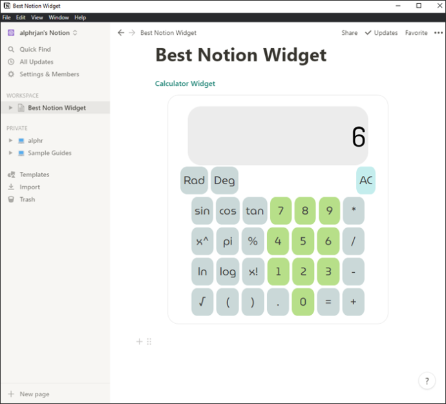Click the Trash bin icon
The image size is (446, 404).
click(x=11, y=200)
